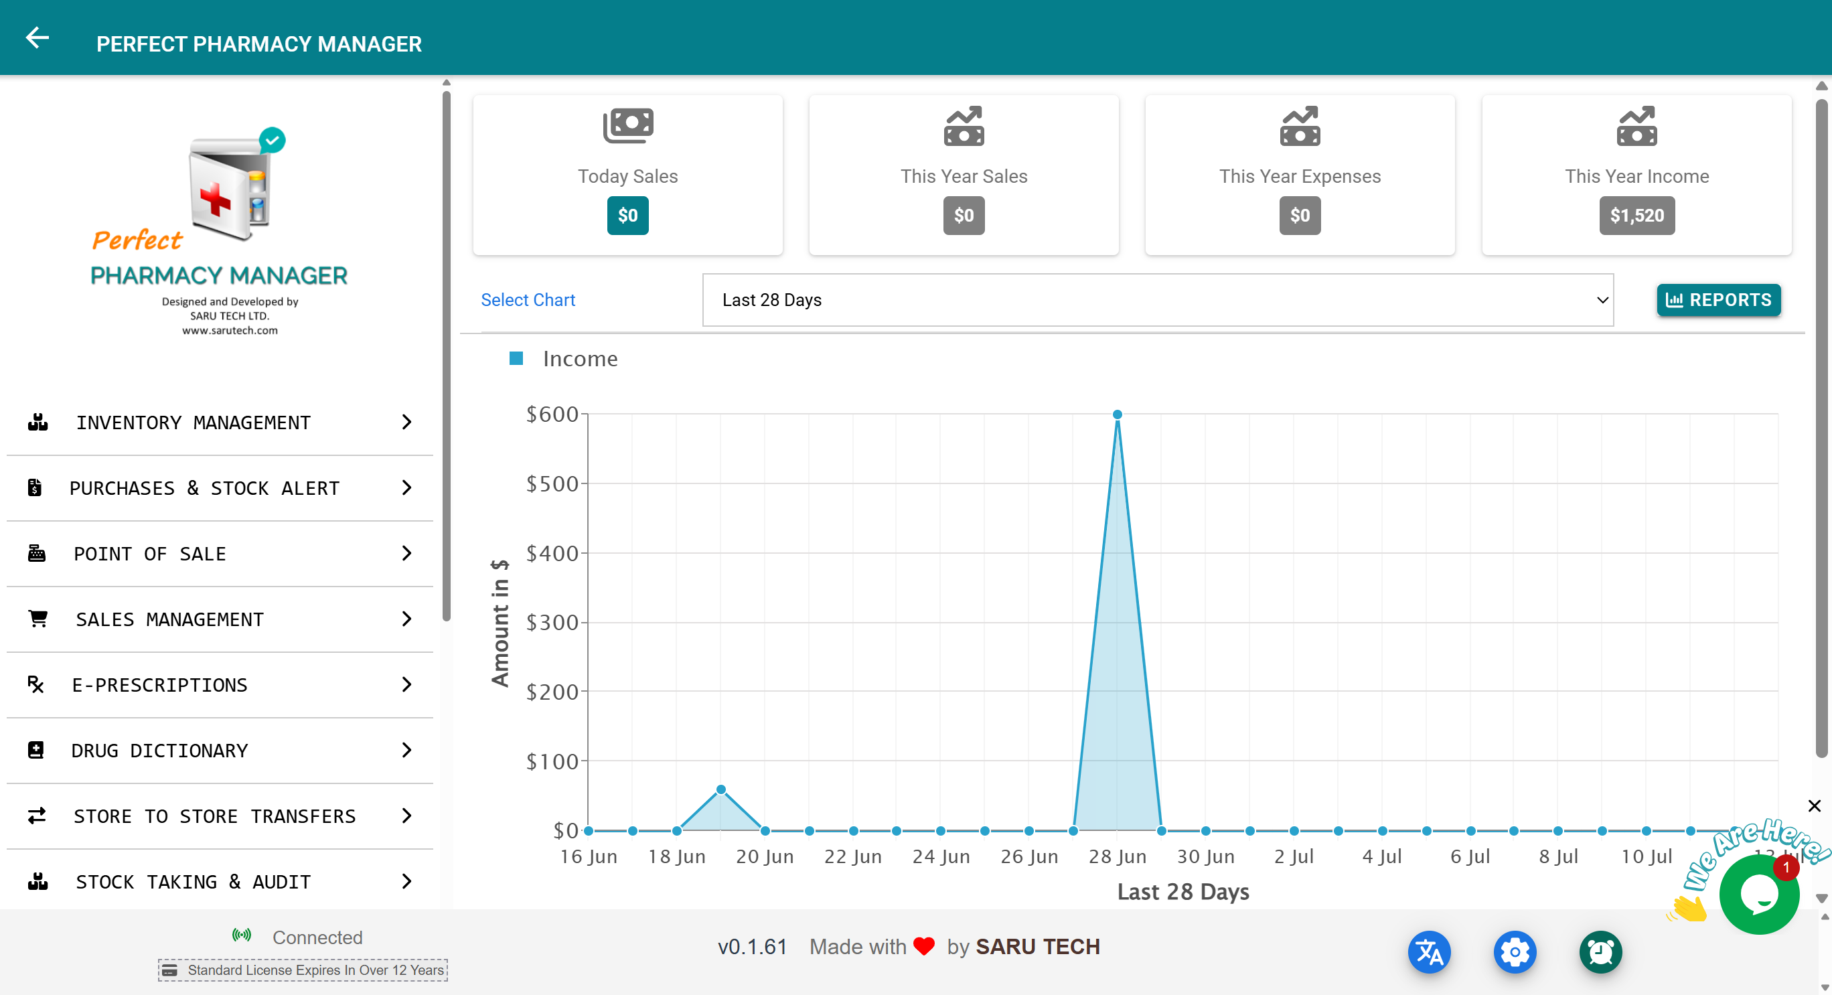Click the Select Chart link
This screenshot has height=995, width=1832.
point(528,300)
